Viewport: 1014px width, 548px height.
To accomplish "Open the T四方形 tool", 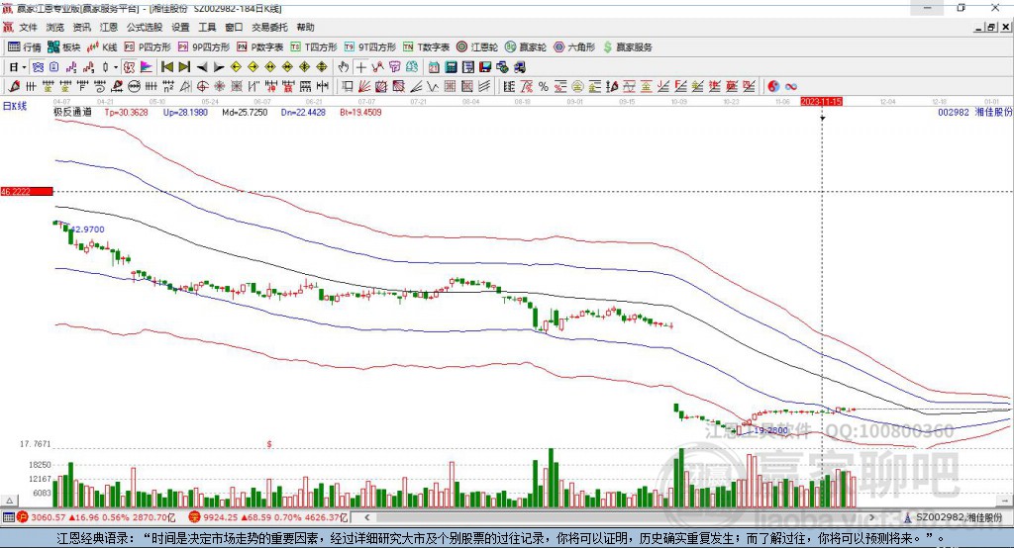I will pyautogui.click(x=314, y=47).
